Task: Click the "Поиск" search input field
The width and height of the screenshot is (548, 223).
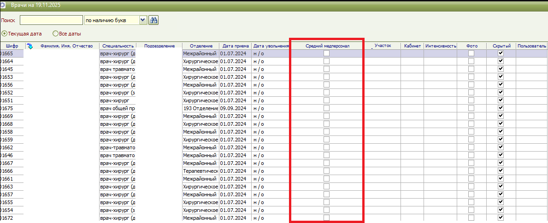Action: click(51, 20)
